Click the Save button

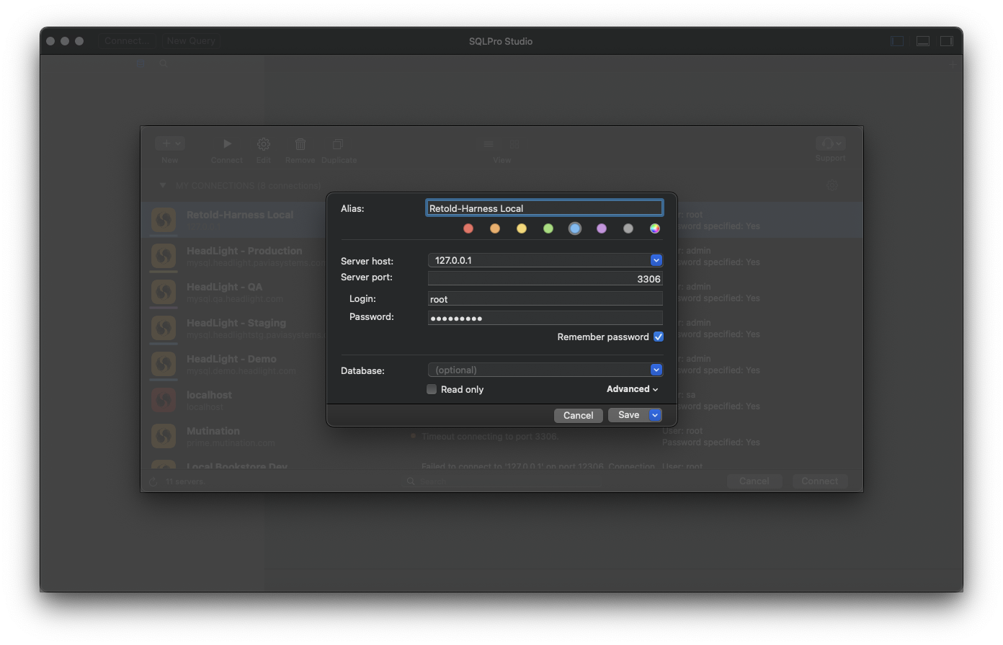[x=629, y=415]
